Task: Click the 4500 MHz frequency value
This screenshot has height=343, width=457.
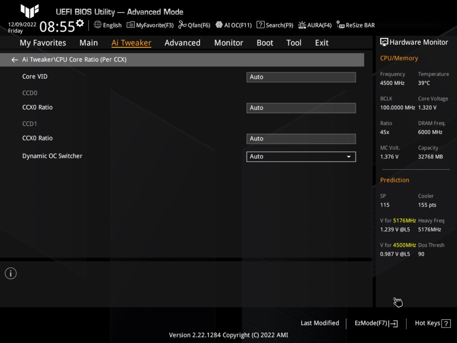Action: pyautogui.click(x=392, y=83)
